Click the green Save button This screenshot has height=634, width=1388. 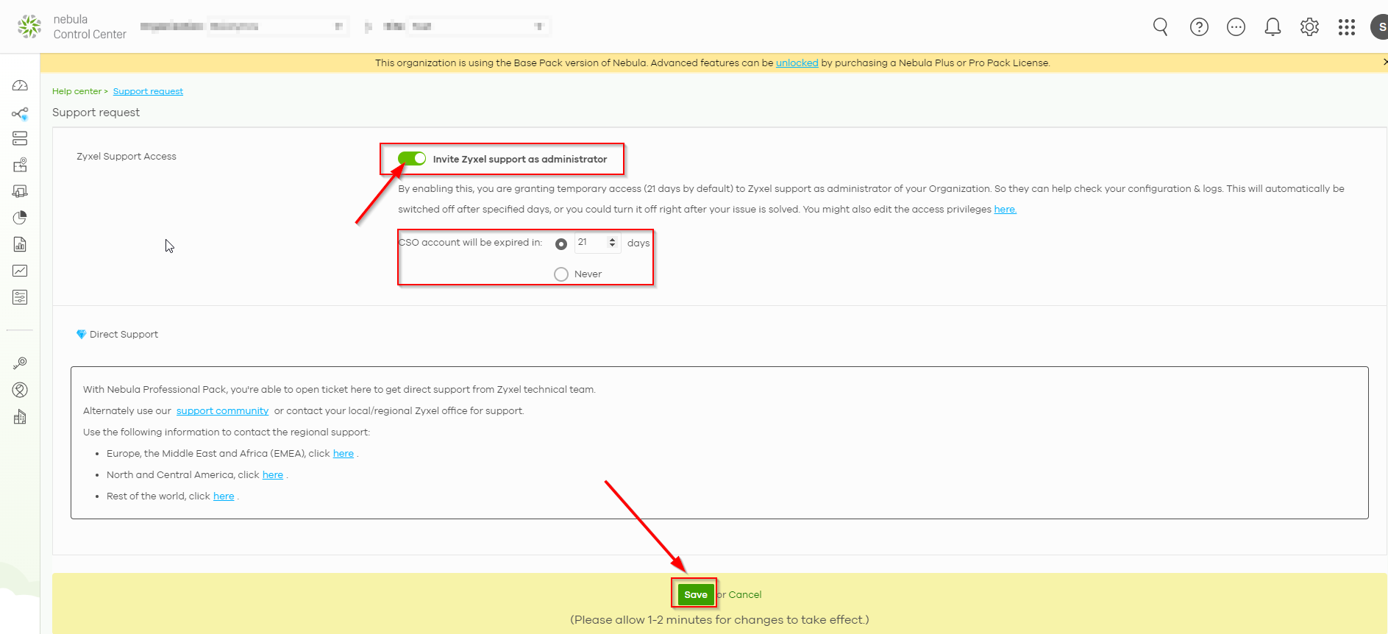point(695,594)
